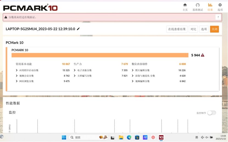The height and width of the screenshot is (142, 228).
Task: Click the Compare (对比) button
Action: coord(193,29)
